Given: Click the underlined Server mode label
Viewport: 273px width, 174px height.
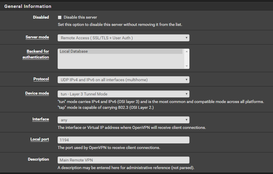Looking at the screenshot, I should [x=37, y=37].
